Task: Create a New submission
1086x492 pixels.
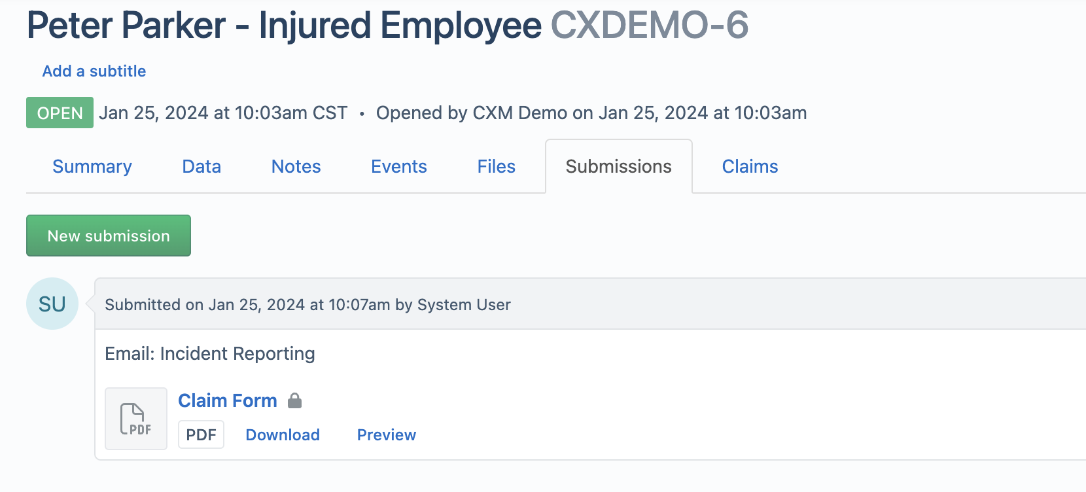Action: coord(109,236)
